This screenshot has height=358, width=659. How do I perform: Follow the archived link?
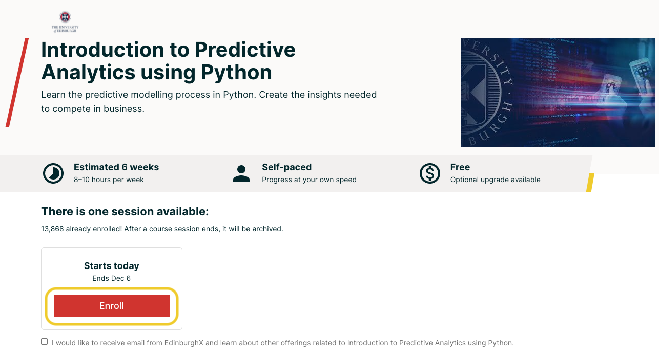click(x=266, y=229)
